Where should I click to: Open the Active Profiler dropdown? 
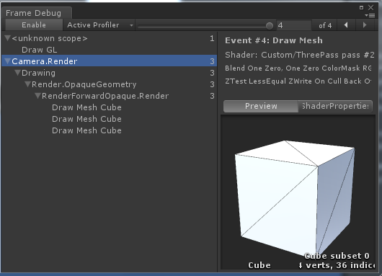coord(100,25)
